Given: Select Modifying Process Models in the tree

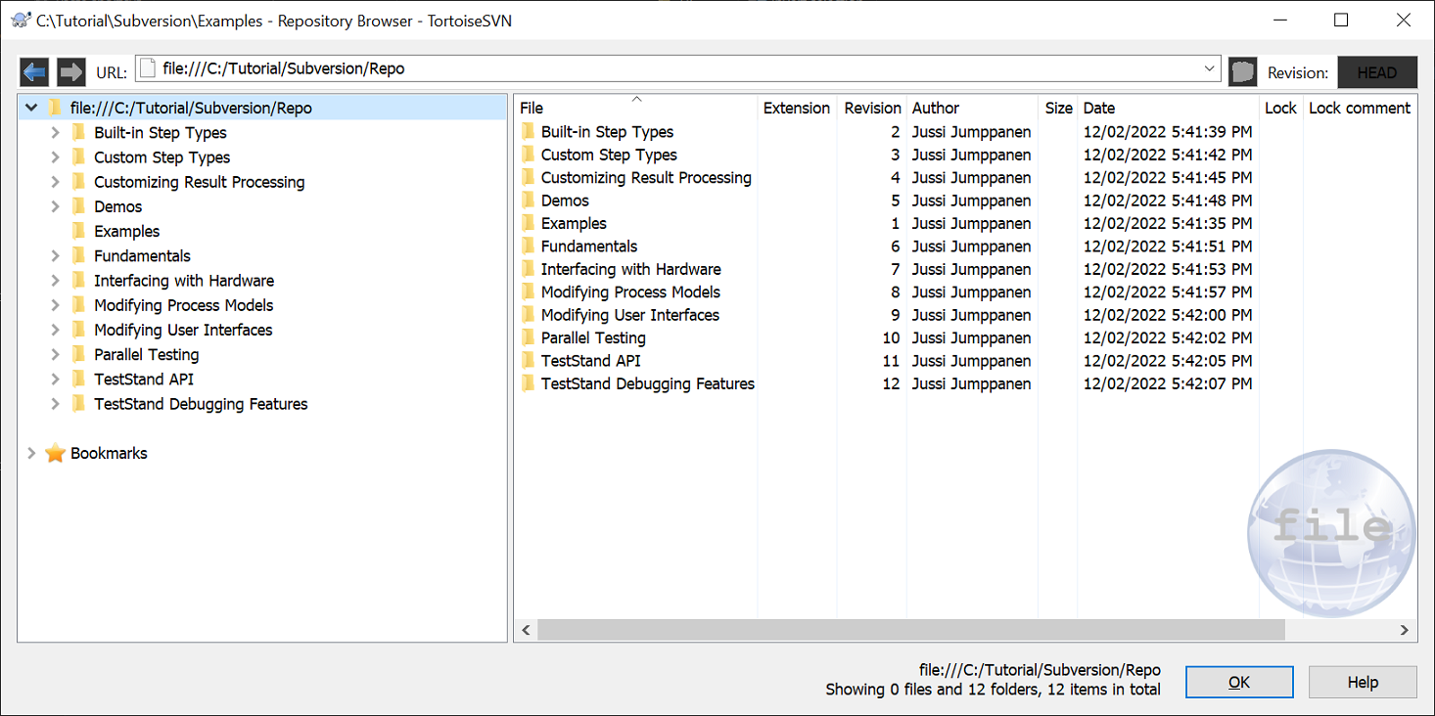Looking at the screenshot, I should click(x=184, y=305).
